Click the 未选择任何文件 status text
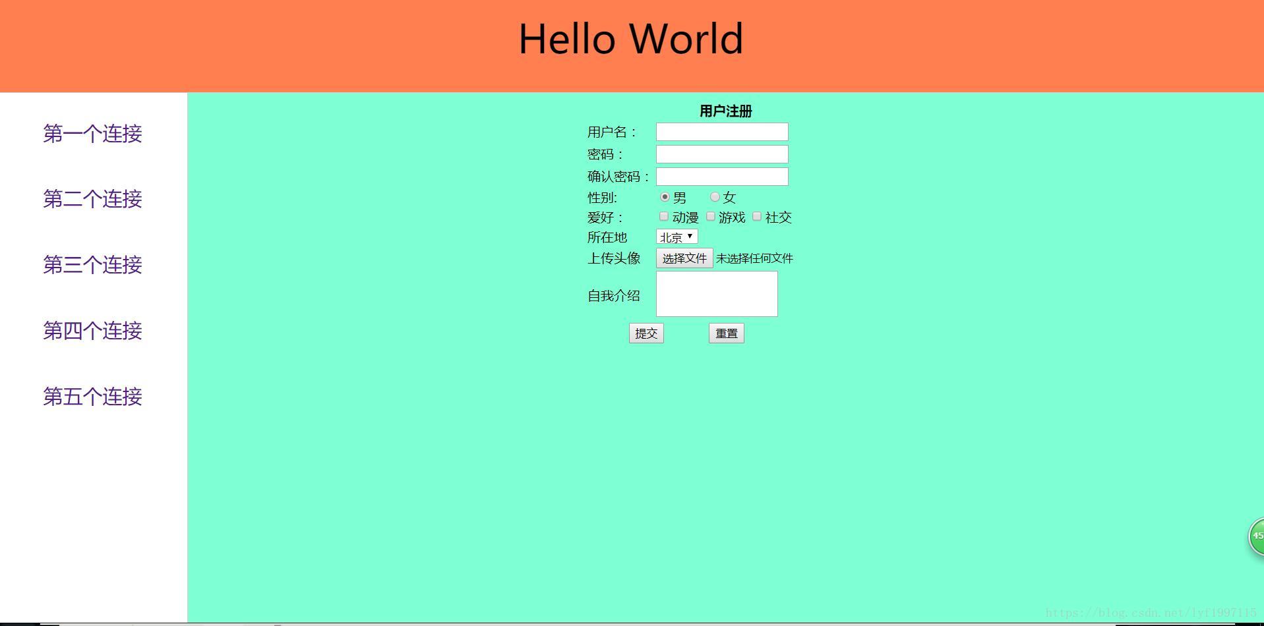 (754, 258)
